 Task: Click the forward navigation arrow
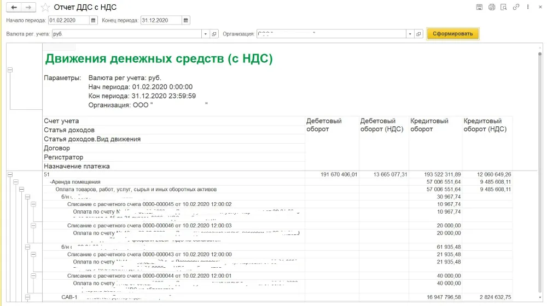pos(29,7)
